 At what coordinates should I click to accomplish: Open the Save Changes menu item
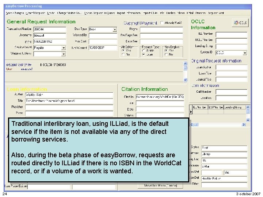tap(15, 13)
